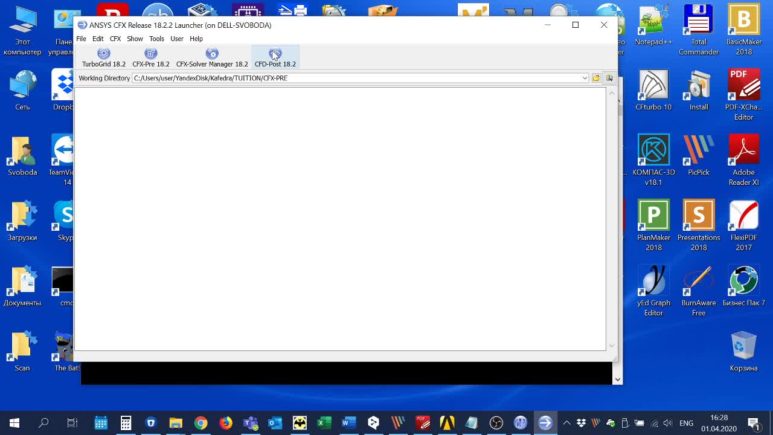Open the Tools menu
The image size is (773, 435).
click(156, 39)
